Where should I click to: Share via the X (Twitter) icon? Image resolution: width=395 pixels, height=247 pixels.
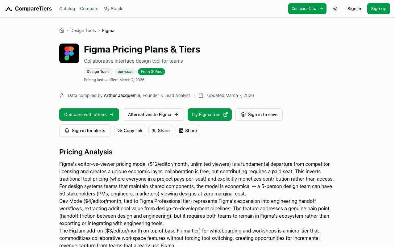[x=154, y=131]
